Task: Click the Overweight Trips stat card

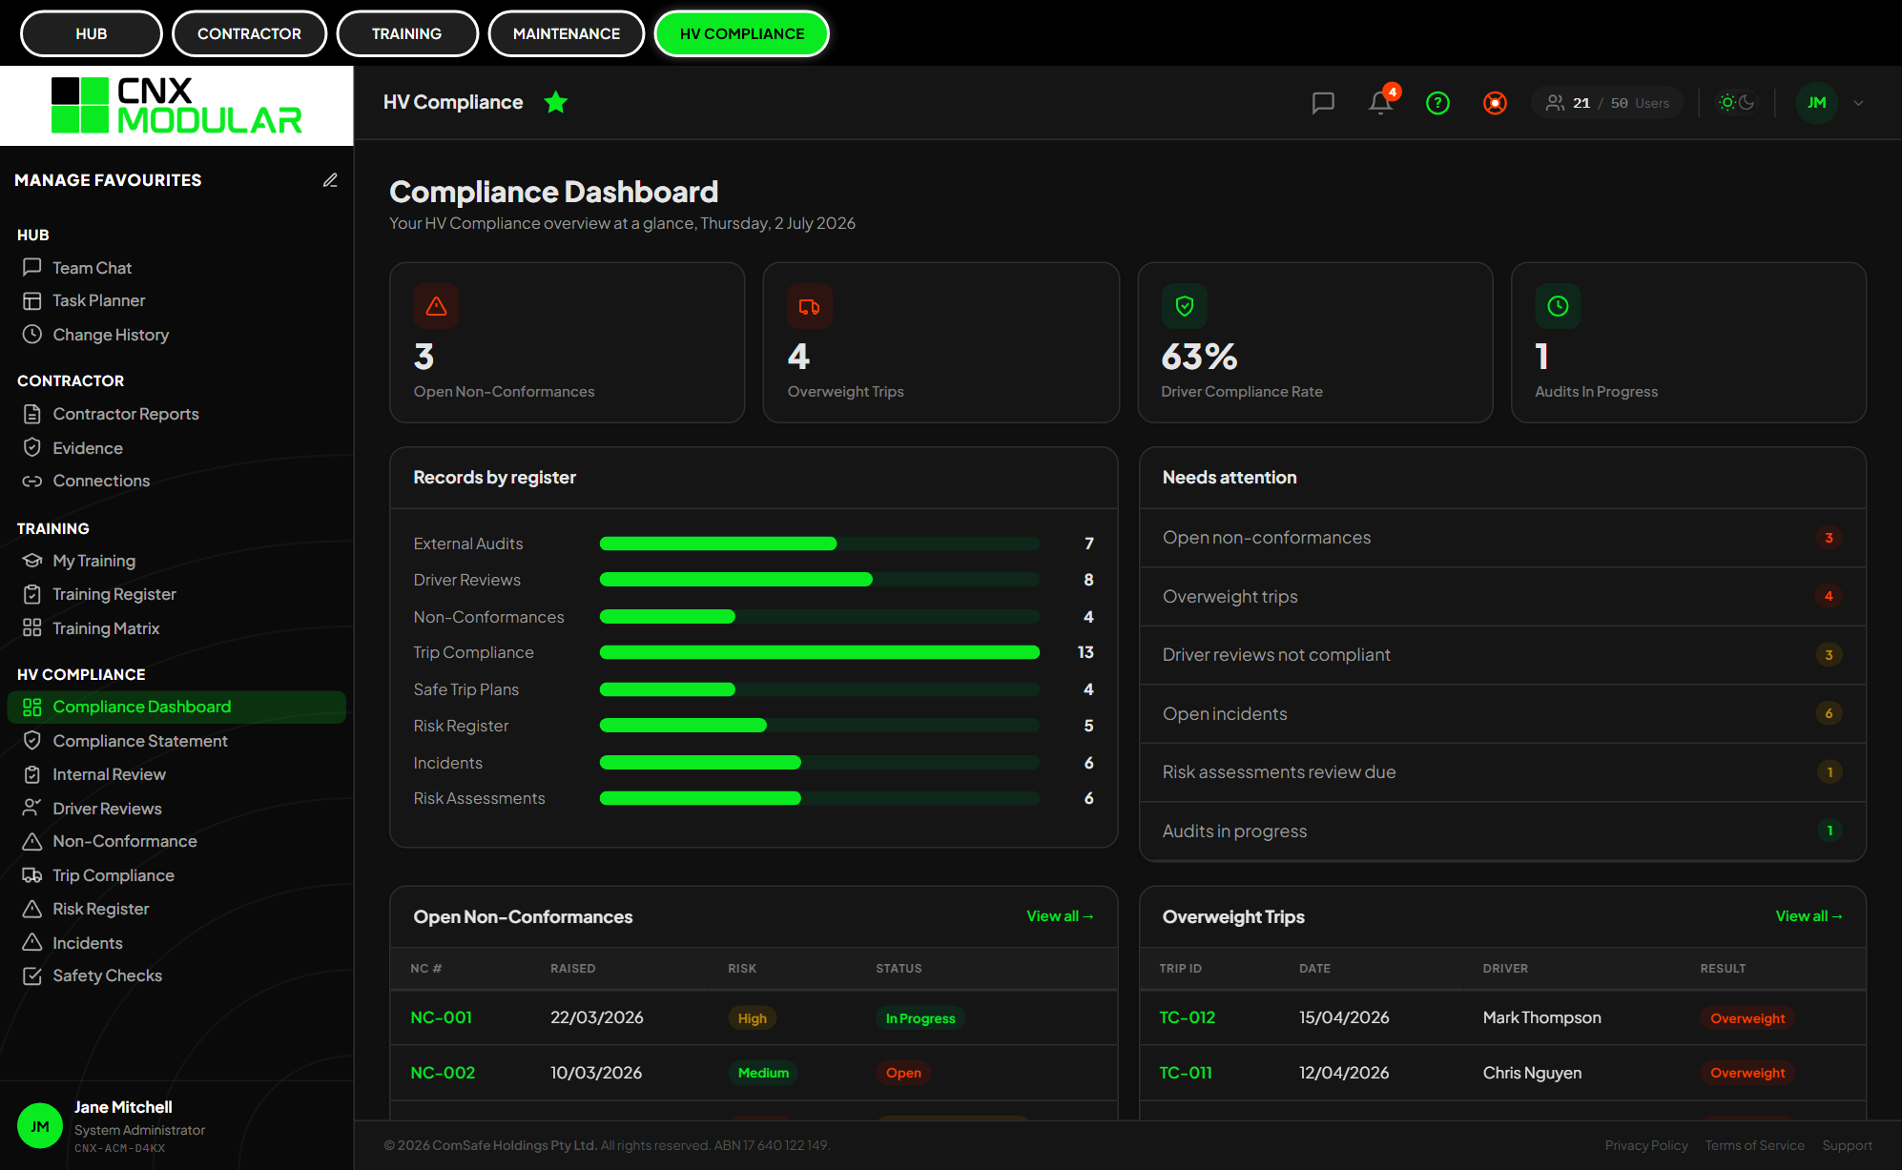Action: click(941, 343)
